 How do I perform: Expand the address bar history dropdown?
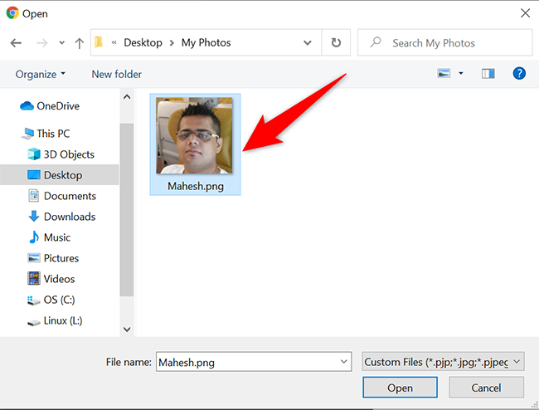coord(308,43)
